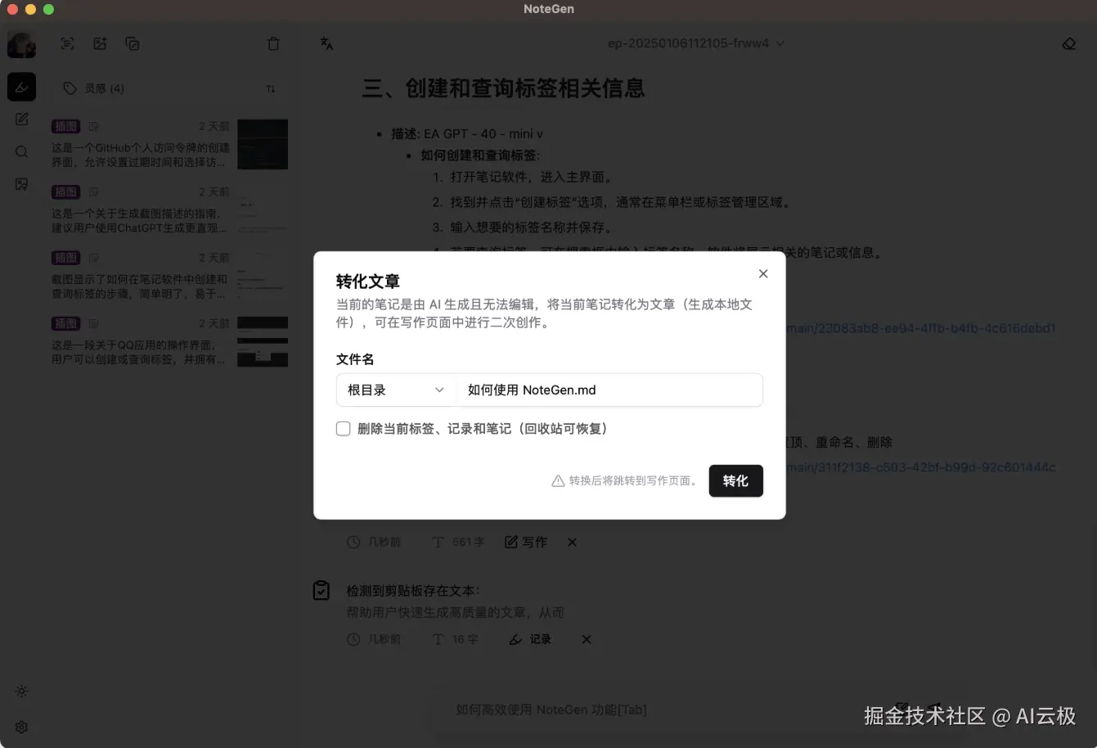The width and height of the screenshot is (1097, 748).
Task: Open the thumbnail of the QQ应用 note
Action: [263, 341]
